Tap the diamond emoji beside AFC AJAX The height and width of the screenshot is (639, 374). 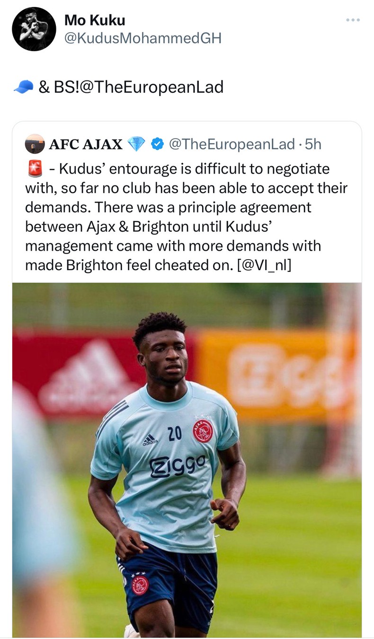click(136, 144)
